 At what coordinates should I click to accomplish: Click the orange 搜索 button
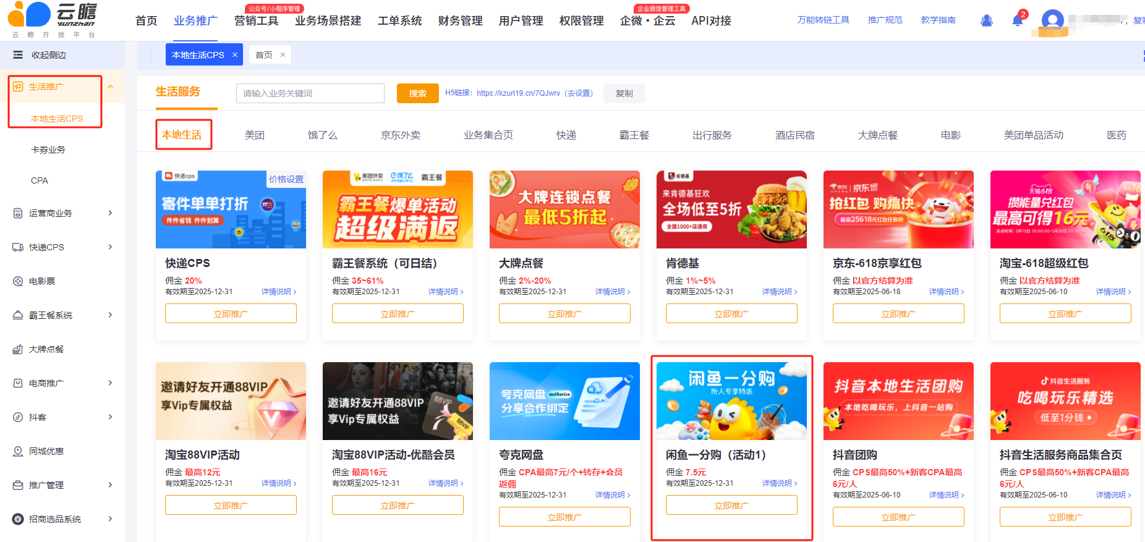click(x=418, y=93)
